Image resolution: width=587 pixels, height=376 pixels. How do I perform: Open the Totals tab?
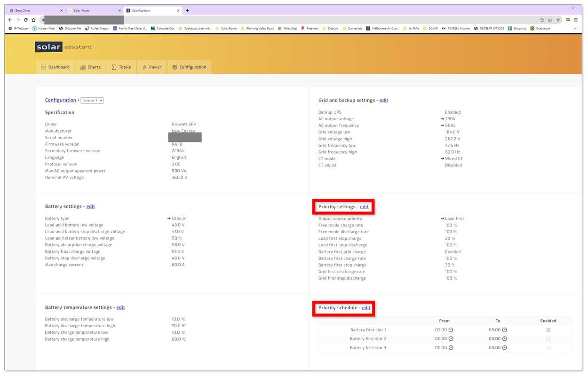[121, 67]
